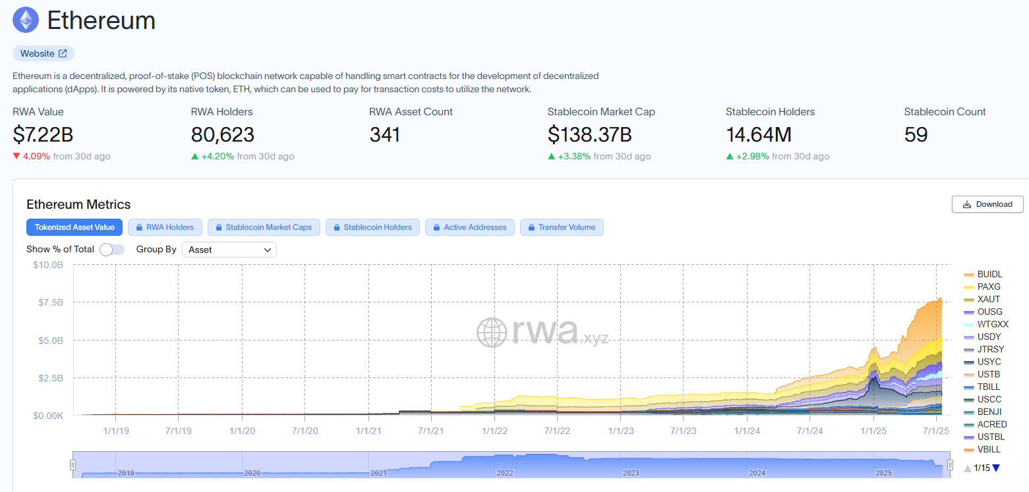Toggle USTB legend entry
The width and height of the screenshot is (1029, 492).
[982, 374]
